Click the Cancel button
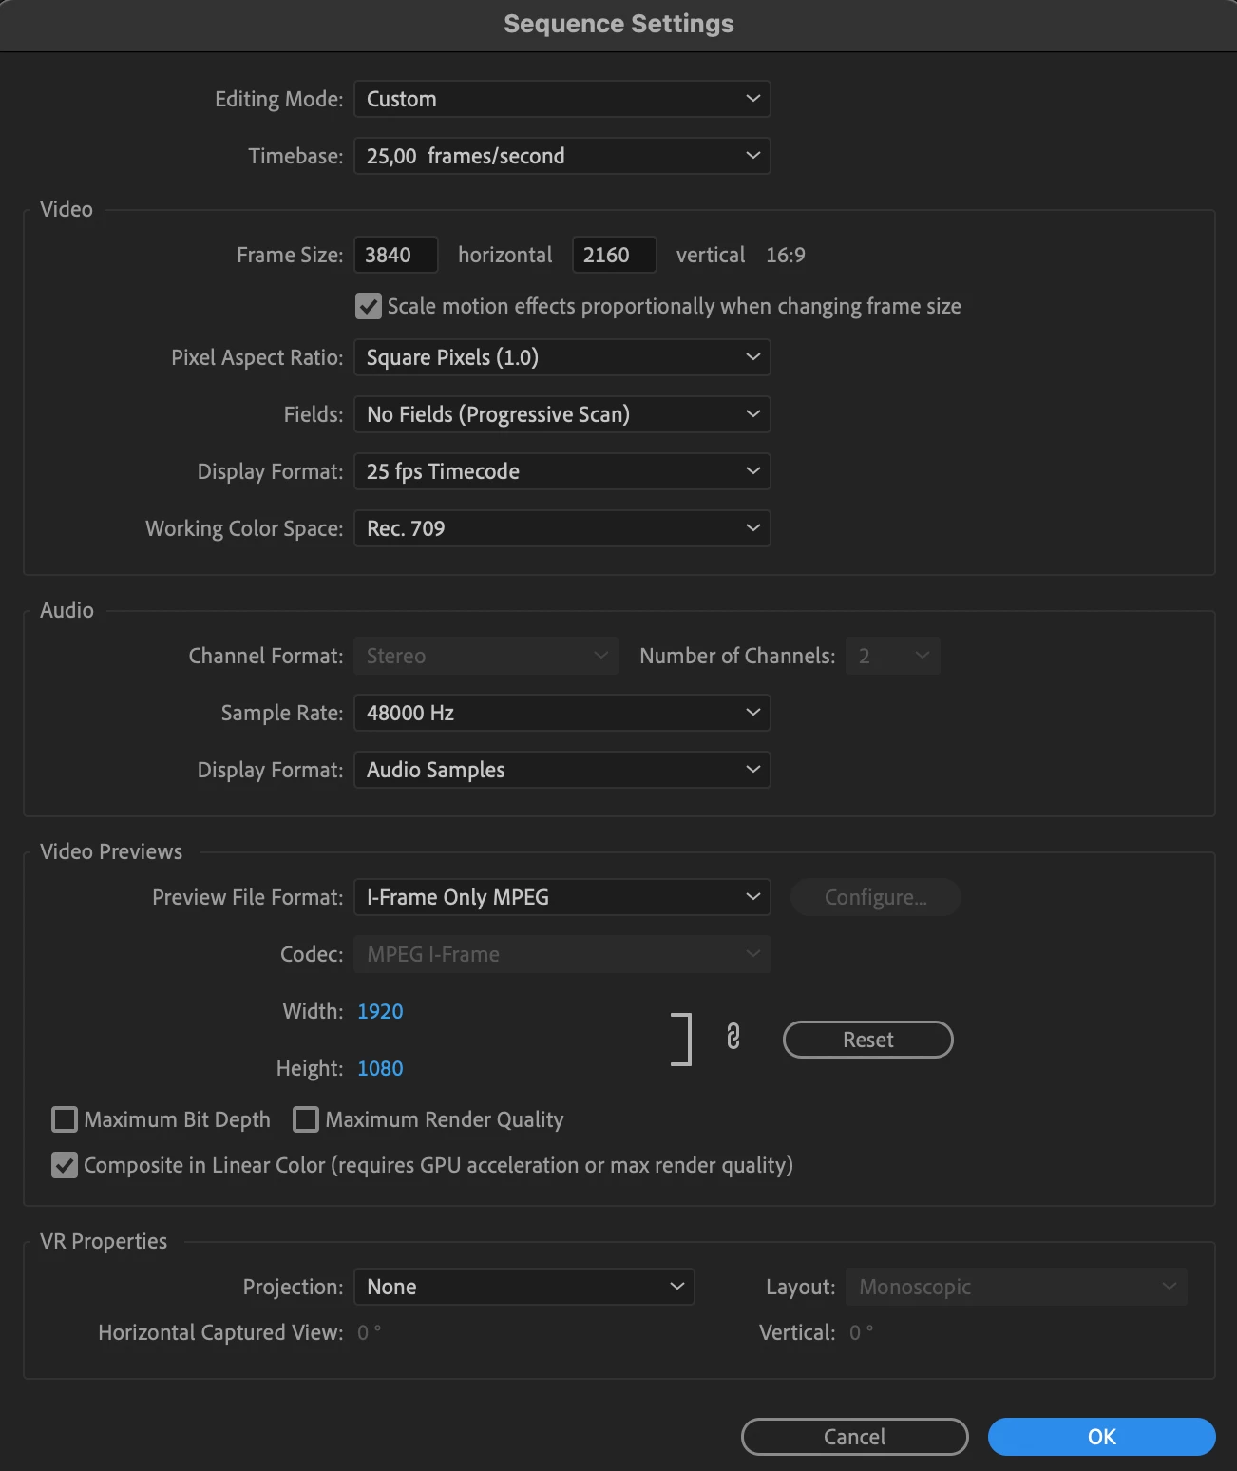The height and width of the screenshot is (1471, 1237). 855,1437
